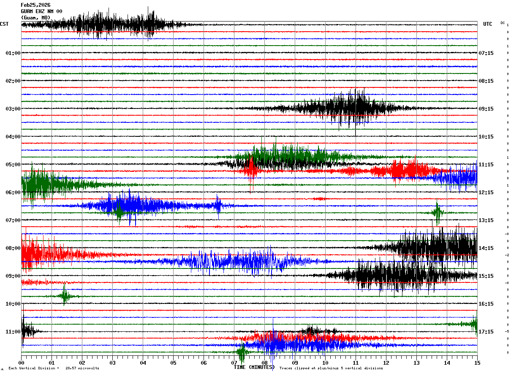Click the 13:15 UTC row label
This screenshot has width=511, height=374.
pos(486,220)
